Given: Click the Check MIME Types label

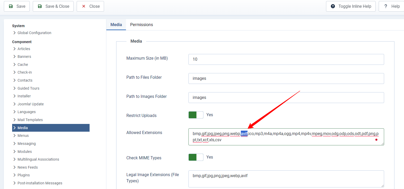Looking at the screenshot, I should 144,158.
